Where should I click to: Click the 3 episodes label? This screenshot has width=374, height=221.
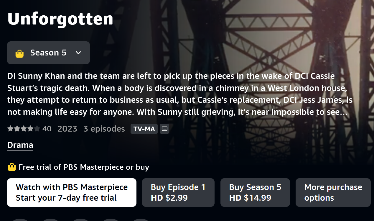click(x=104, y=129)
